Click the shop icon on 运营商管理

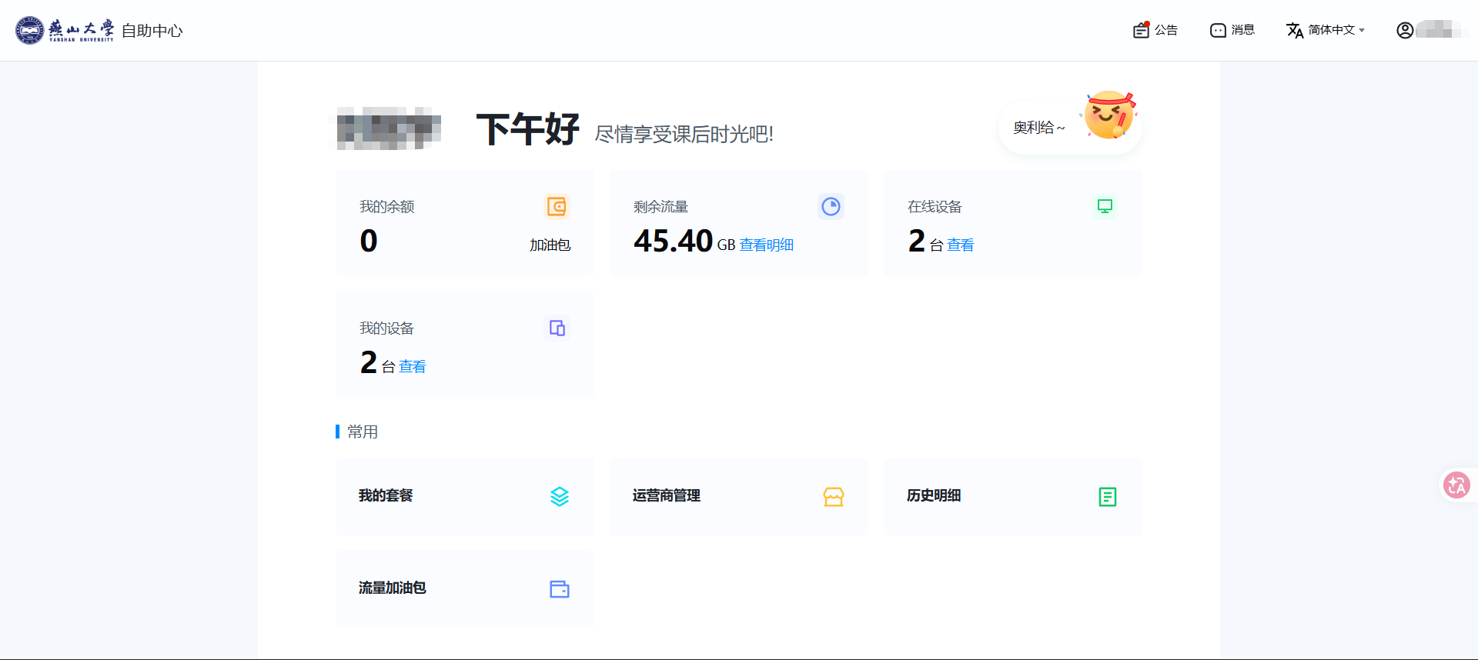834,496
